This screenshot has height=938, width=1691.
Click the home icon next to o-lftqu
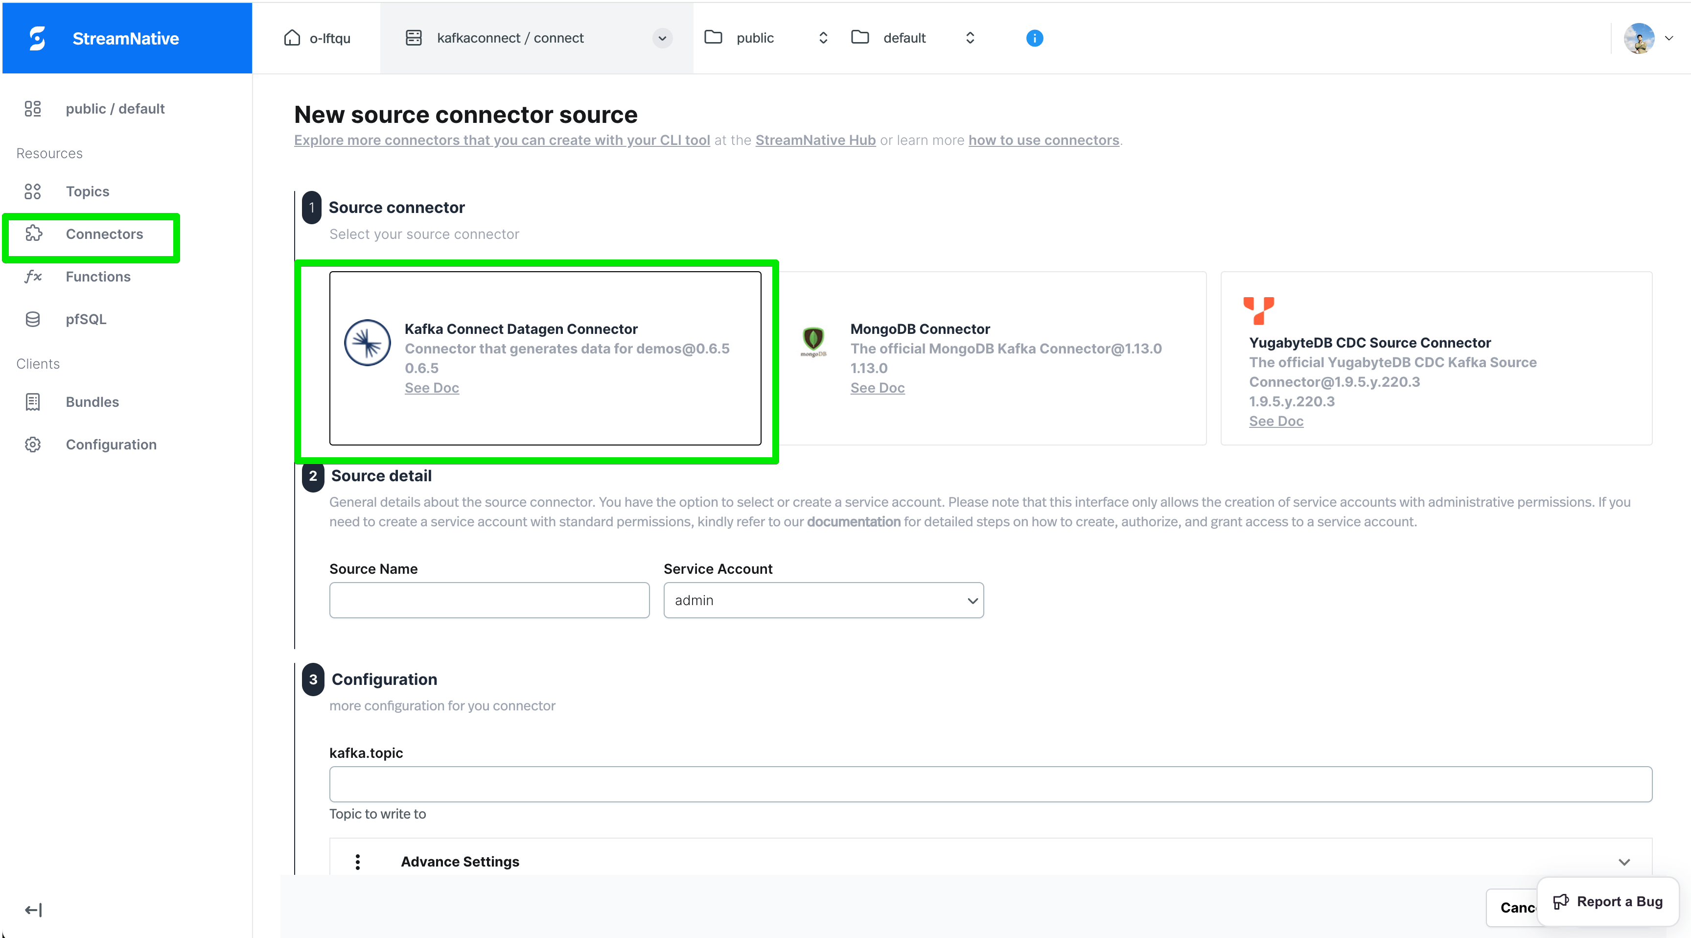pyautogui.click(x=292, y=38)
